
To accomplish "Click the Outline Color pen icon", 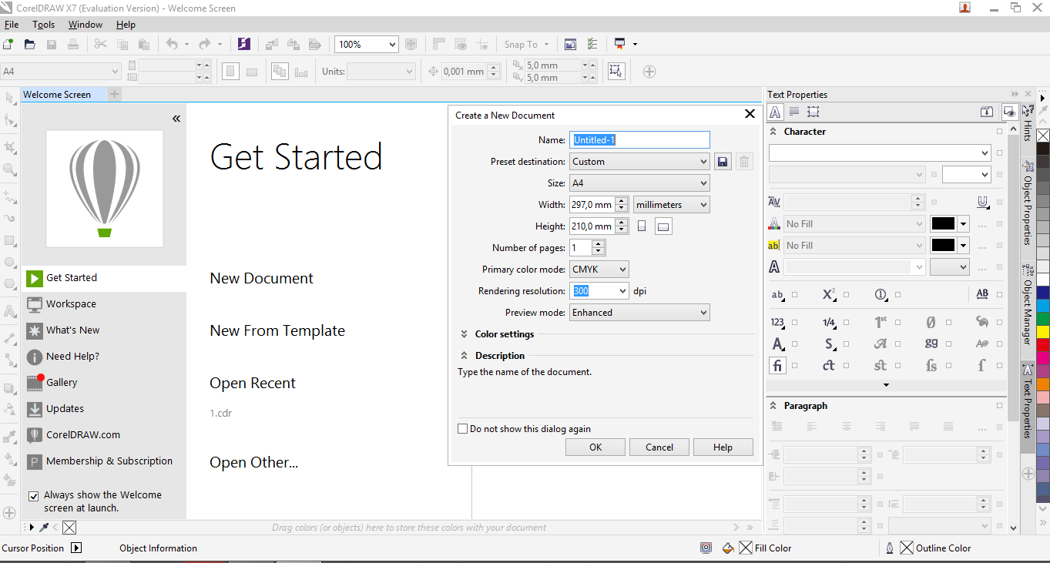I will 889,548.
